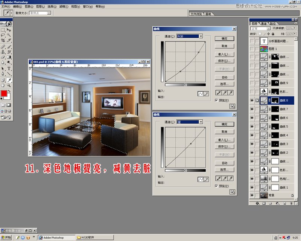Click the delete layer trash icon

pos(291,203)
